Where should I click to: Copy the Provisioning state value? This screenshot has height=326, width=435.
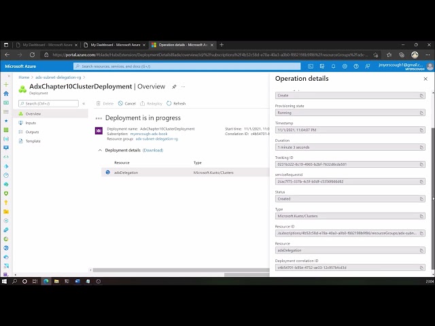coord(421,113)
